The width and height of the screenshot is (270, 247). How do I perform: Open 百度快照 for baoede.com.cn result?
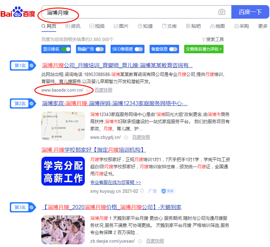click(103, 90)
